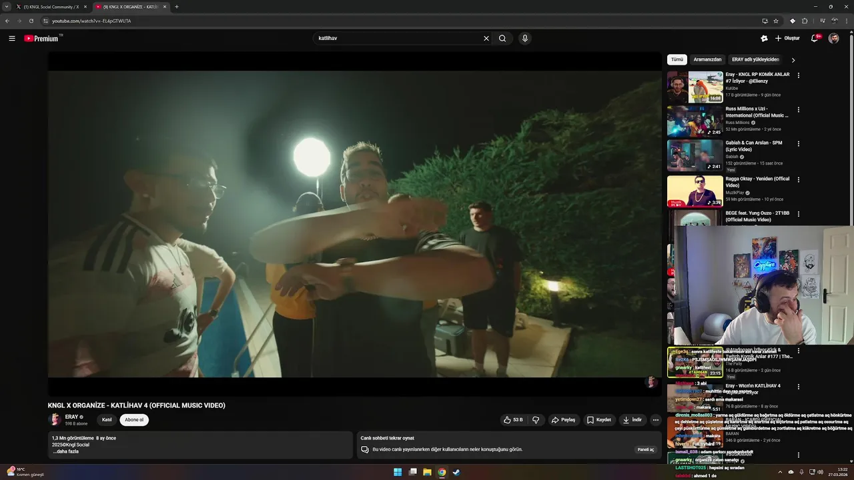The image size is (854, 480).
Task: Subscribe with the Abone ol button
Action: 134,420
